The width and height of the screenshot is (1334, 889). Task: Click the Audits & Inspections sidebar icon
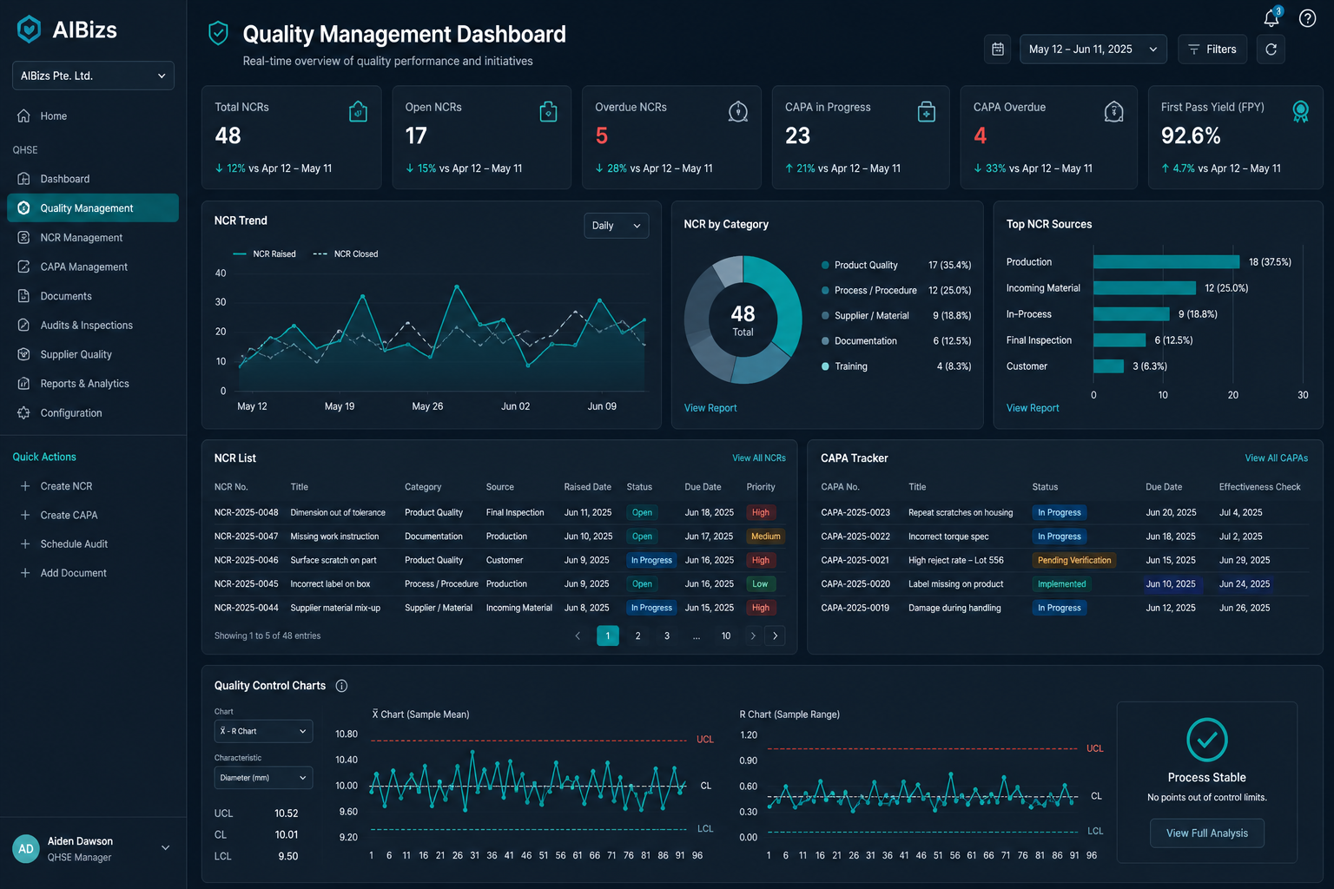pos(23,325)
